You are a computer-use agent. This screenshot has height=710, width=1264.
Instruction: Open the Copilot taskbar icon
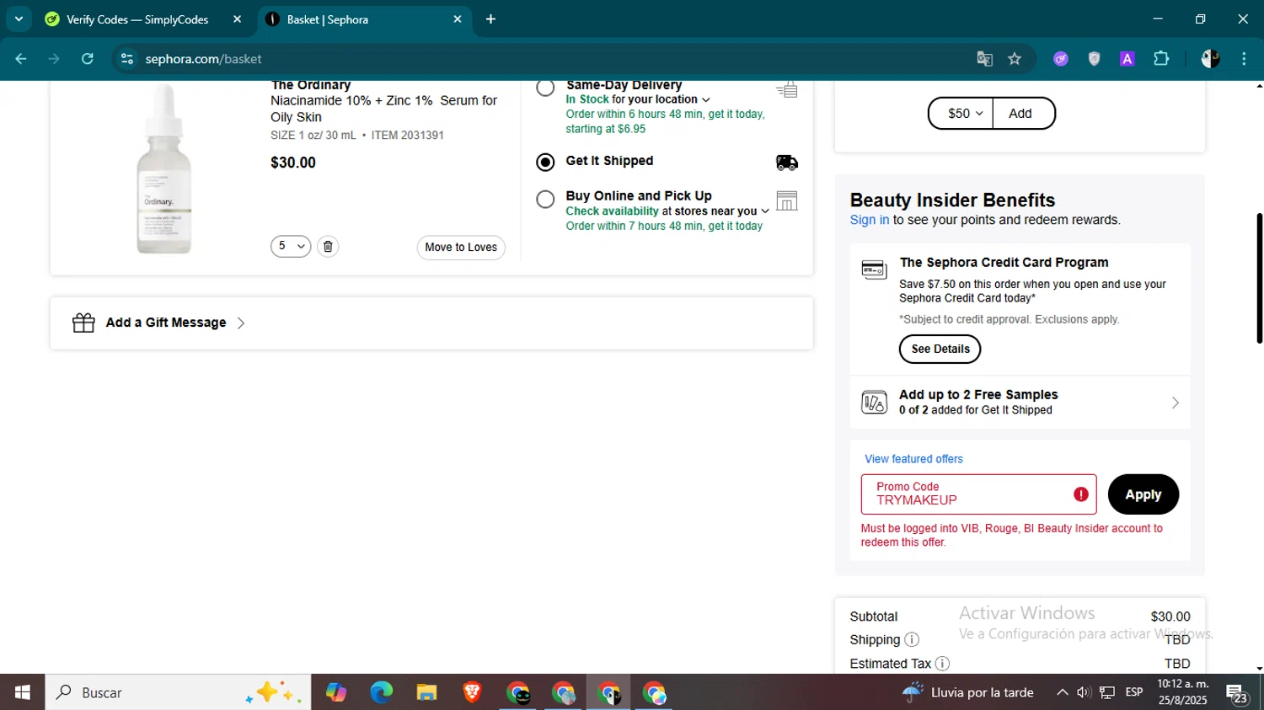point(335,692)
